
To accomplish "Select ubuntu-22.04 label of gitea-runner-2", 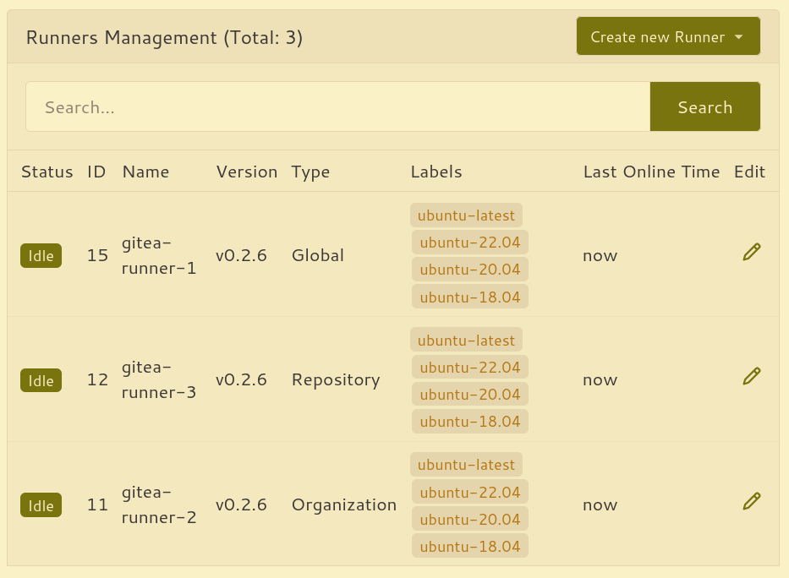I will (x=469, y=493).
